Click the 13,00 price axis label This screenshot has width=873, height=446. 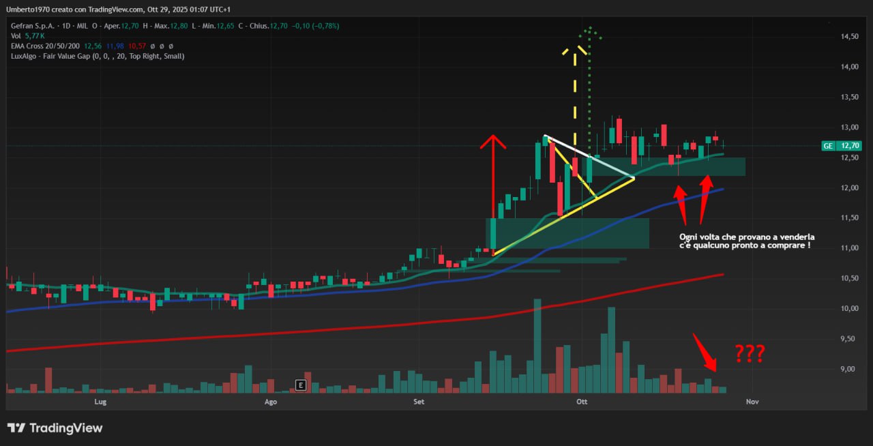click(x=849, y=128)
